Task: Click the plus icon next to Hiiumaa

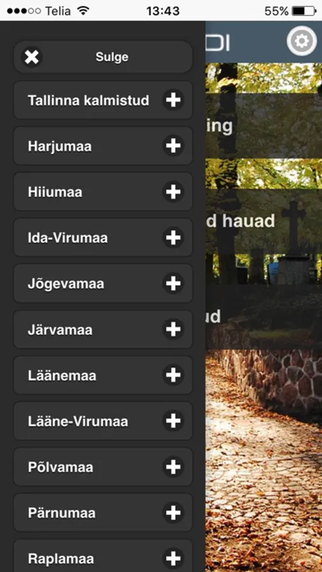Action: [173, 192]
